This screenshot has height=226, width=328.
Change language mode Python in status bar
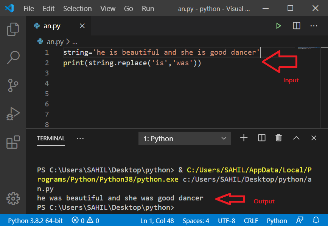pos(277,221)
